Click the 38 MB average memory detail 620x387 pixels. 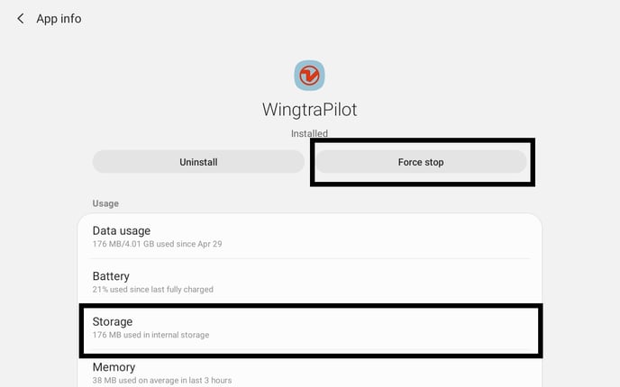pos(161,380)
